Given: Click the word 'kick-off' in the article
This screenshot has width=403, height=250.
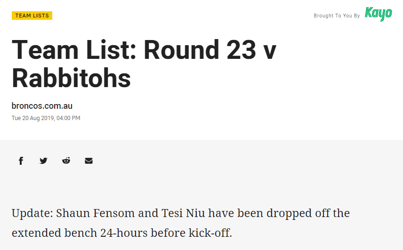Looking at the screenshot, I should pyautogui.click(x=209, y=233).
